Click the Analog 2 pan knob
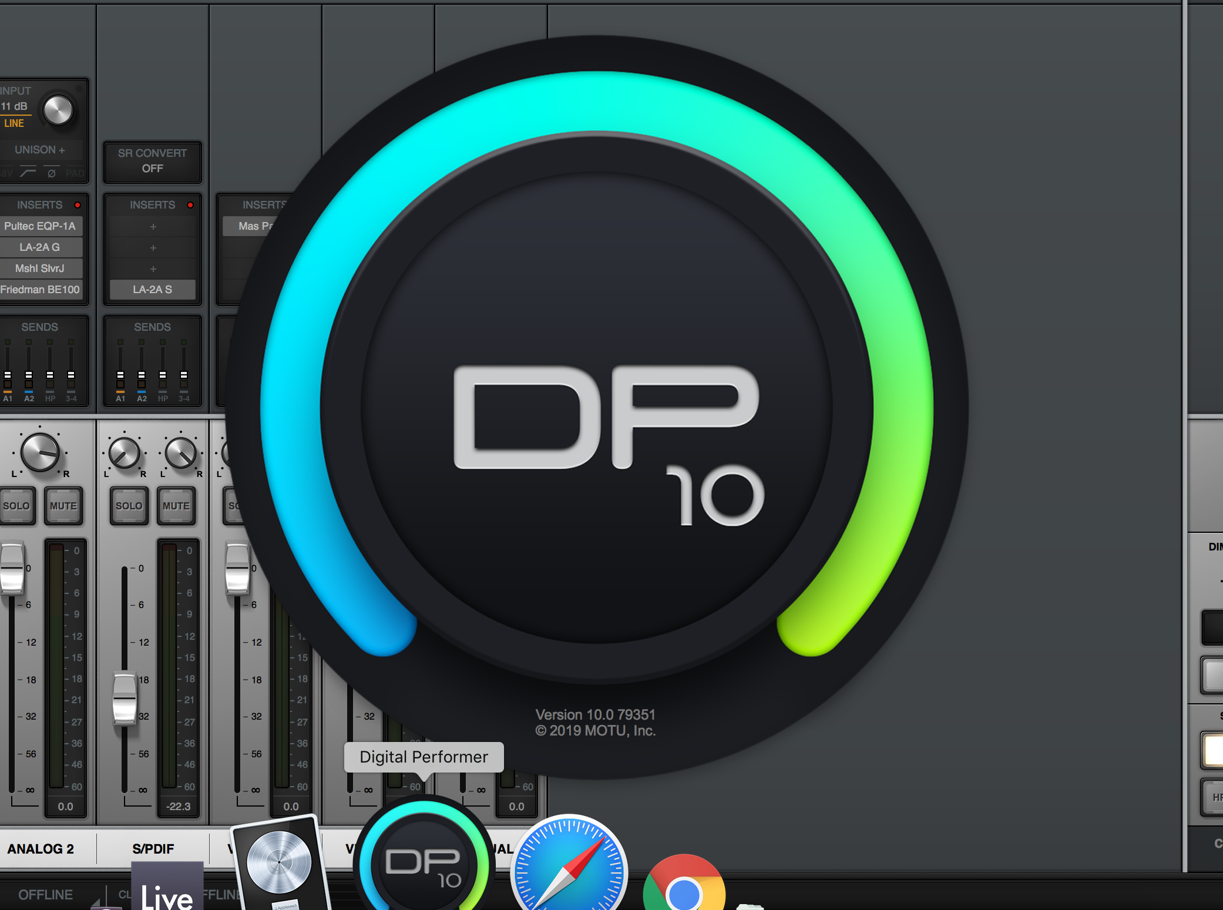1223x910 pixels. click(40, 452)
